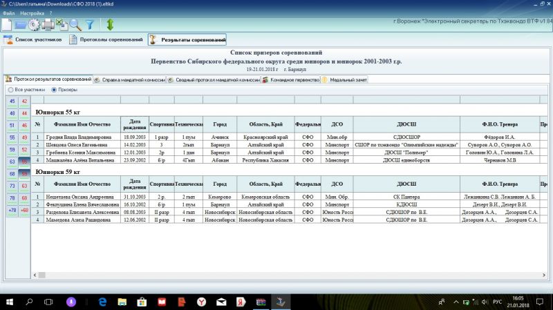Export to Excel with the spreadsheet icon

click(x=61, y=24)
